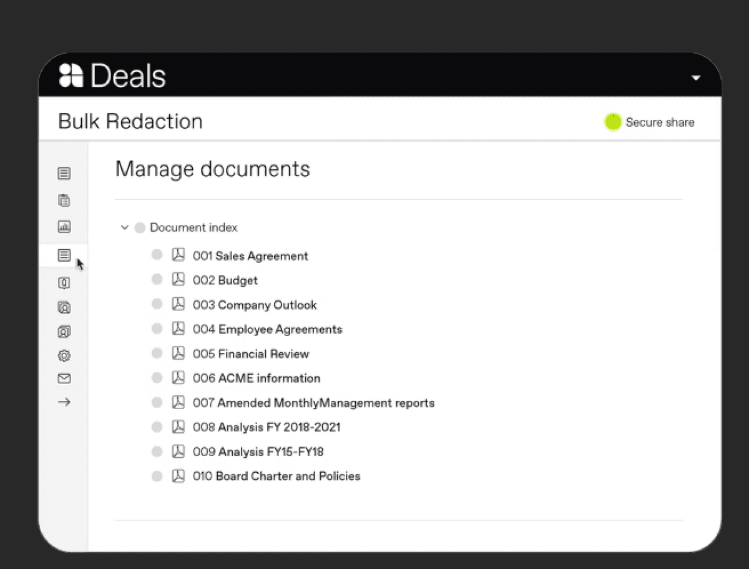Viewport: 749px width, 569px height.
Task: Open the bar chart reports sidebar icon
Action: click(x=64, y=227)
